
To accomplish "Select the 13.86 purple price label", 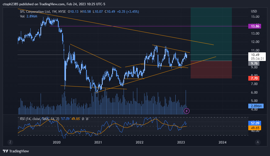I will (x=255, y=26).
